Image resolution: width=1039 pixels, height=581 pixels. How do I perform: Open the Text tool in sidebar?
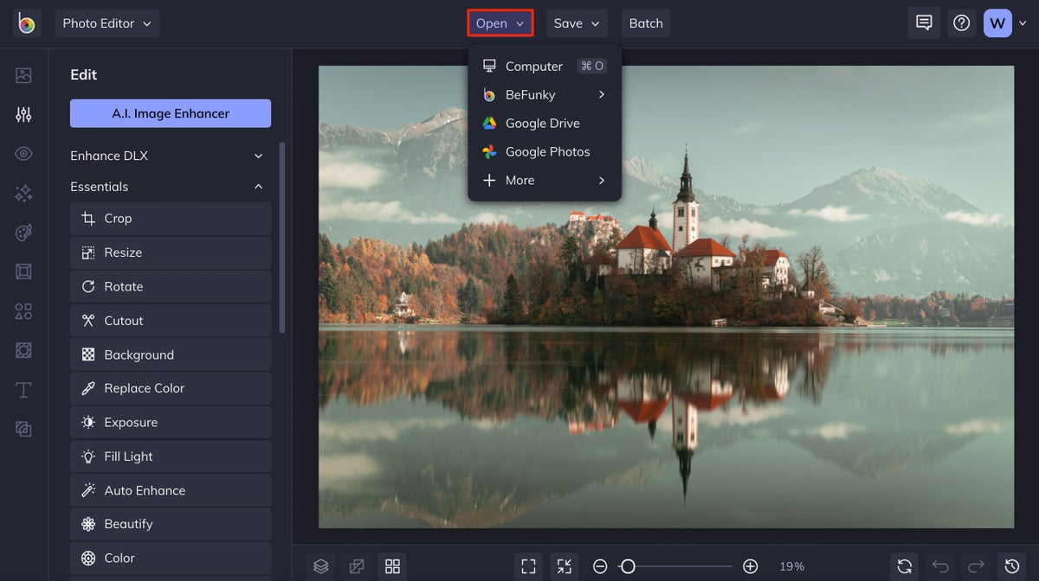[x=23, y=390]
